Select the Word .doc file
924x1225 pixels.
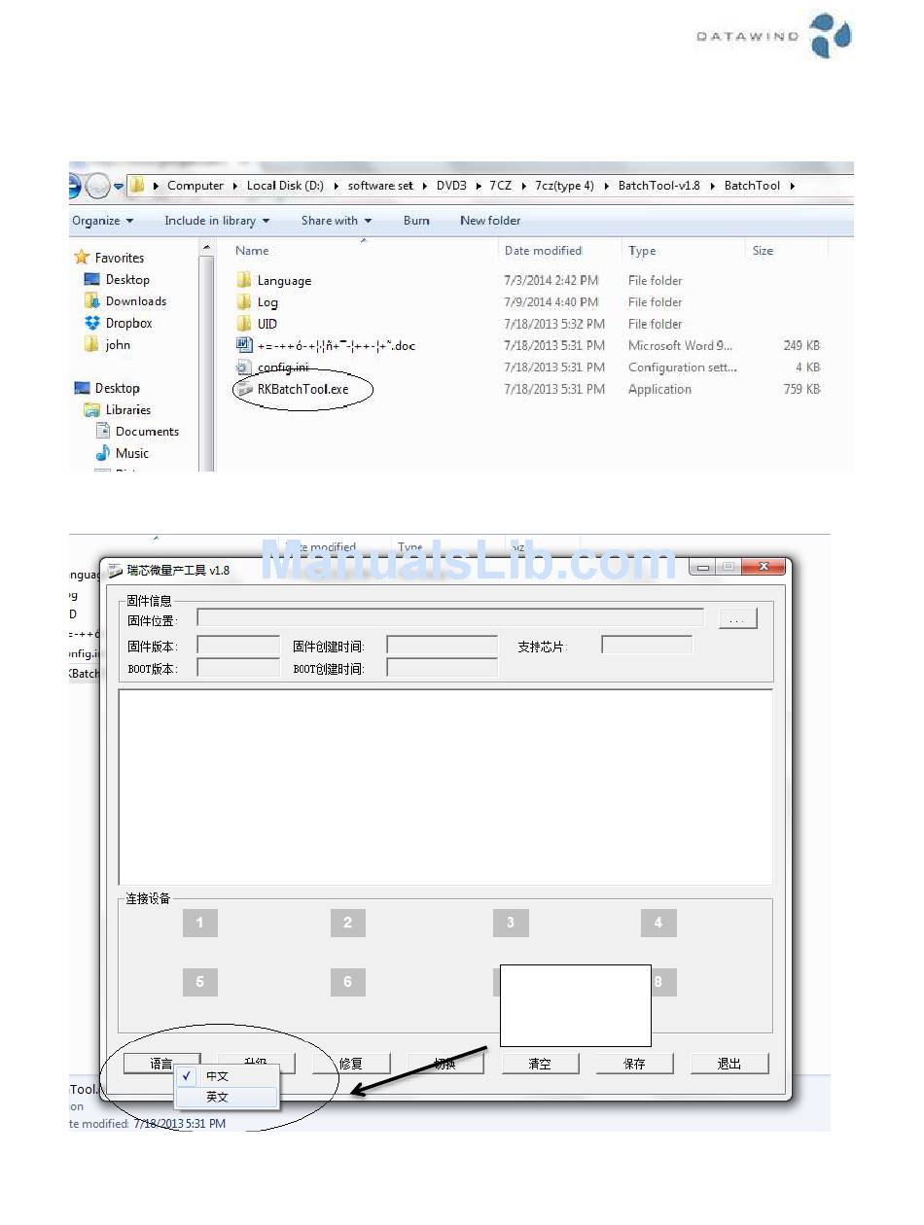point(336,346)
